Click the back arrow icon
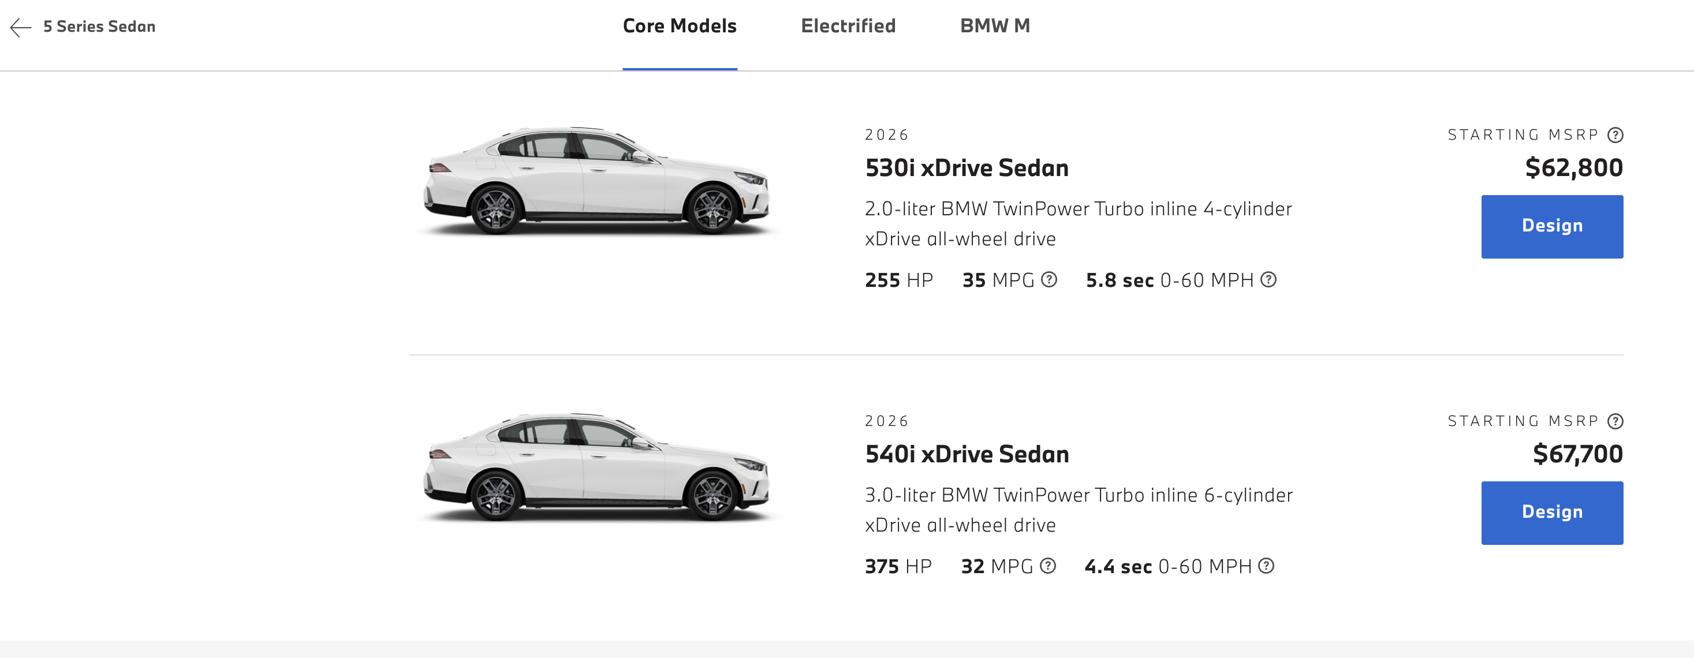Image resolution: width=1694 pixels, height=658 pixels. click(20, 27)
